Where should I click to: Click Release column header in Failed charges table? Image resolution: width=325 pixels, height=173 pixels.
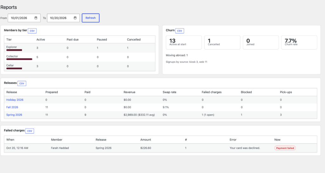coord(101,140)
